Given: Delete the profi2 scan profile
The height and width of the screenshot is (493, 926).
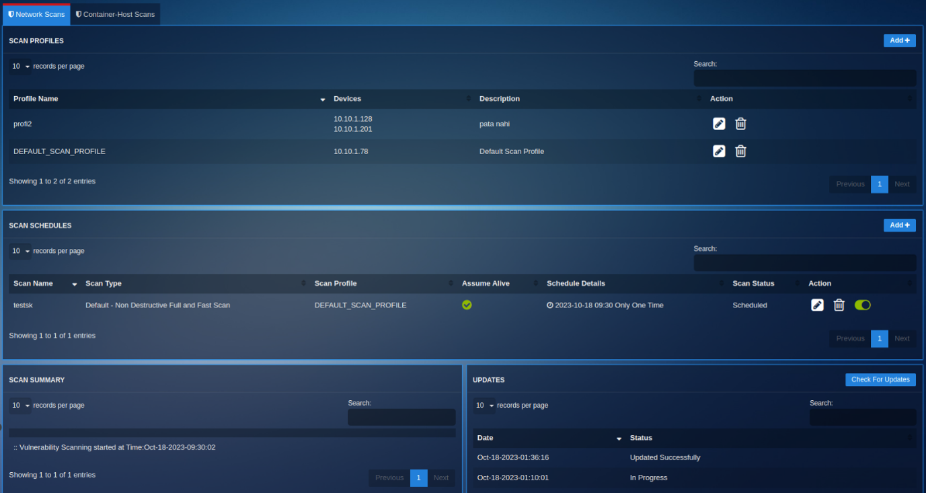Looking at the screenshot, I should point(740,124).
